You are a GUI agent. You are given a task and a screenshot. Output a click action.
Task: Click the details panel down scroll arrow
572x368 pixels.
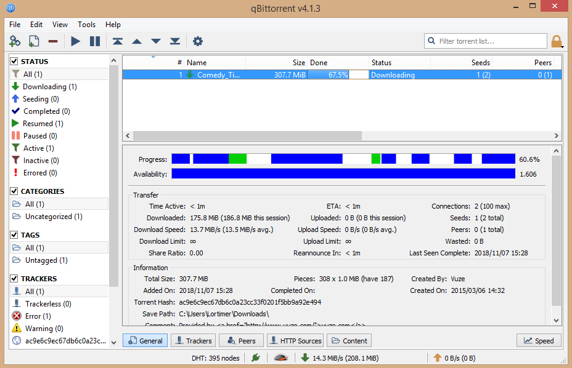[557, 321]
